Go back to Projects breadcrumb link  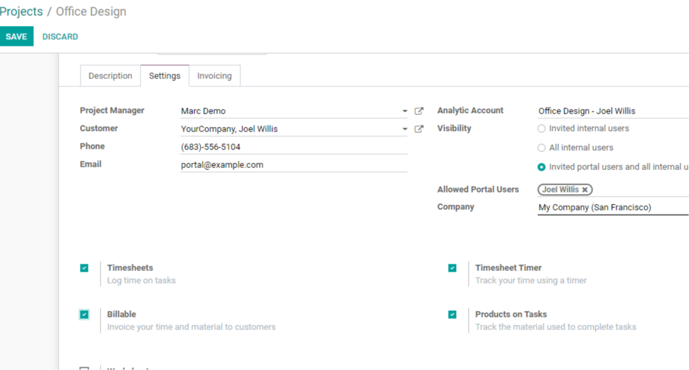[x=21, y=11]
